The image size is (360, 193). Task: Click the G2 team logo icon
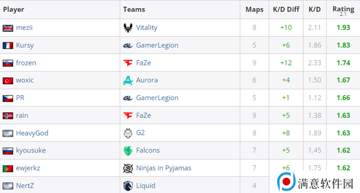click(x=128, y=133)
